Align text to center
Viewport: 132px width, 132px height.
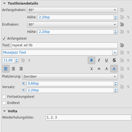coord(13,69)
